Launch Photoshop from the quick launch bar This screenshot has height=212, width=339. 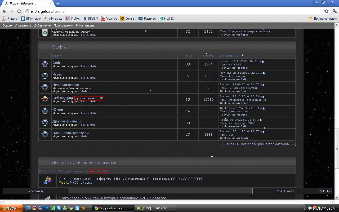pos(47,208)
